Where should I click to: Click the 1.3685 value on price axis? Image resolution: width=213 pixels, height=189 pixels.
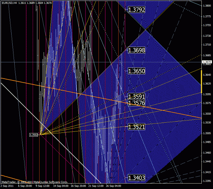click(x=207, y=55)
